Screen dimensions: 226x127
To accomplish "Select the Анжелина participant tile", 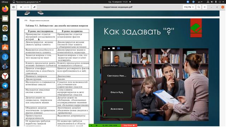I will click(117, 109).
